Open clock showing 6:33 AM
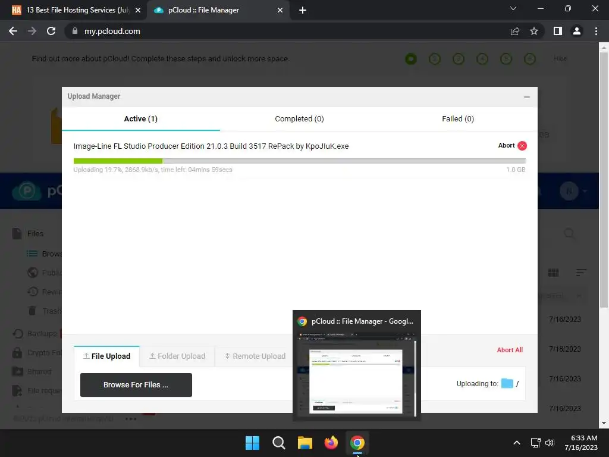The height and width of the screenshot is (457, 609). click(580, 443)
